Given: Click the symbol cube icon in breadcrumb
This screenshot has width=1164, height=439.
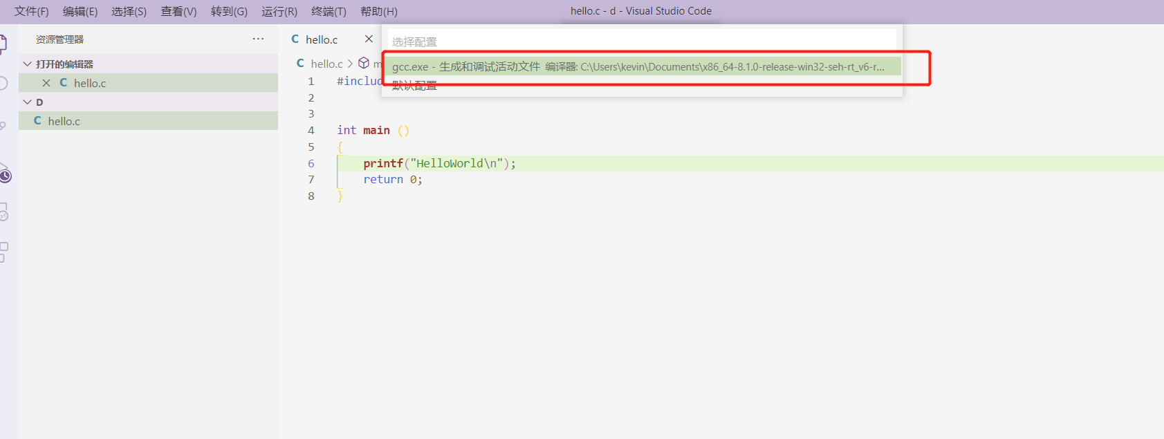Looking at the screenshot, I should (364, 63).
